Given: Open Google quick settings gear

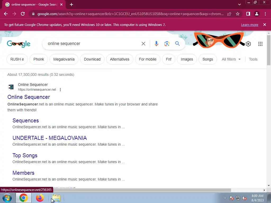Looking at the screenshot, I should coord(248,44).
